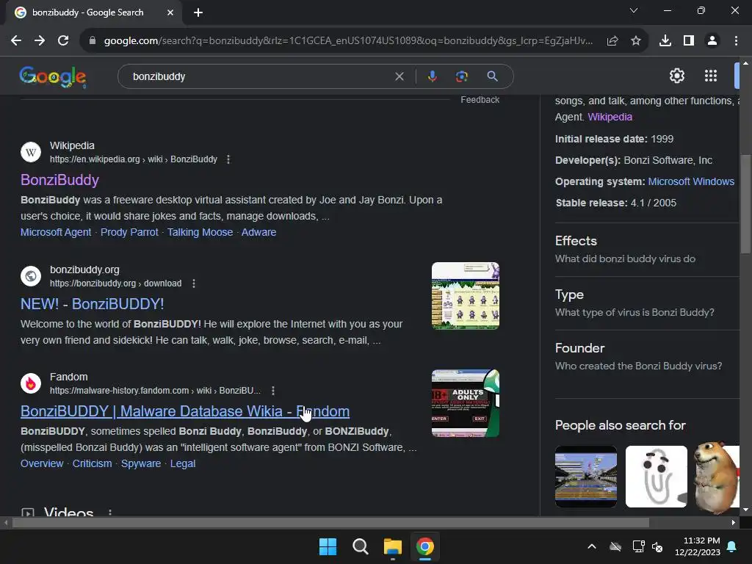Open Clippy paperclip related search image
The height and width of the screenshot is (564, 752).
656,477
